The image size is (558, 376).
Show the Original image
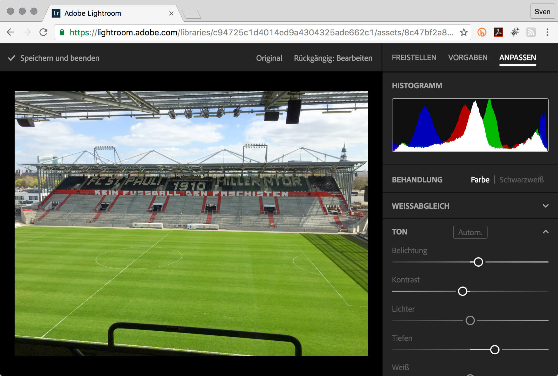point(269,58)
